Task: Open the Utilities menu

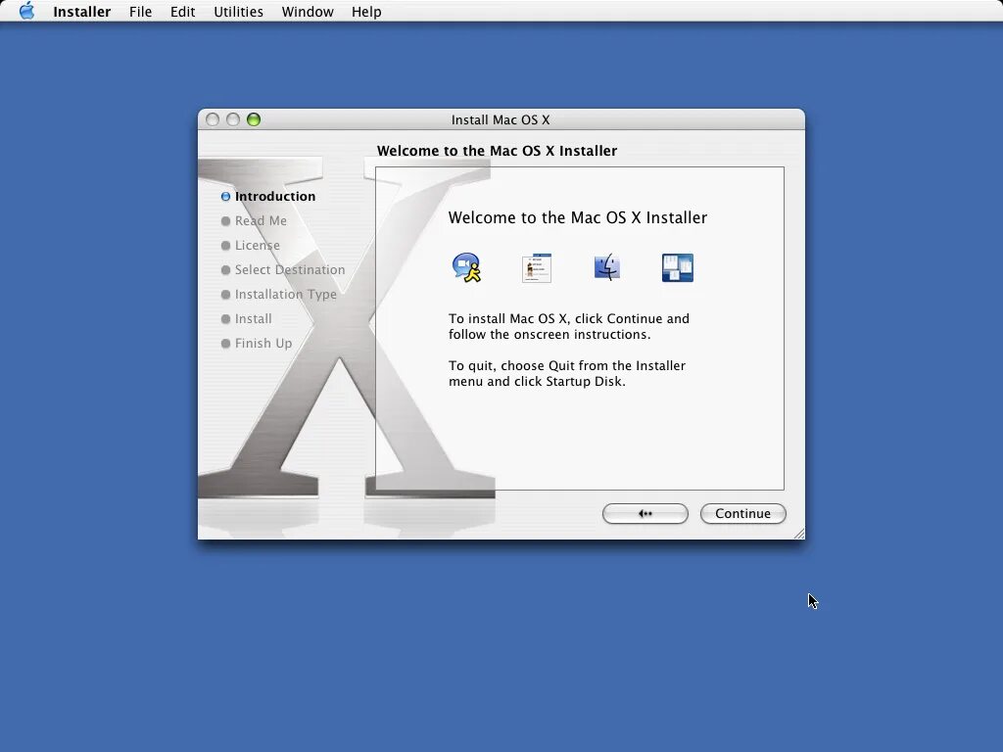Action: (x=238, y=12)
